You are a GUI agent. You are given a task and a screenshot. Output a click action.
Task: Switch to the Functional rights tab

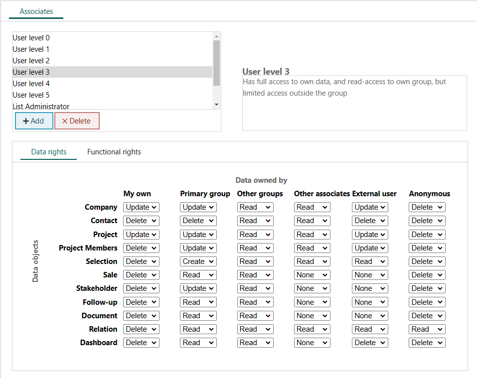114,152
